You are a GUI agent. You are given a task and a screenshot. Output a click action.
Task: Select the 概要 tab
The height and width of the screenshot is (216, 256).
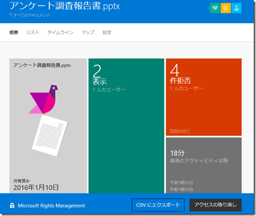14,33
